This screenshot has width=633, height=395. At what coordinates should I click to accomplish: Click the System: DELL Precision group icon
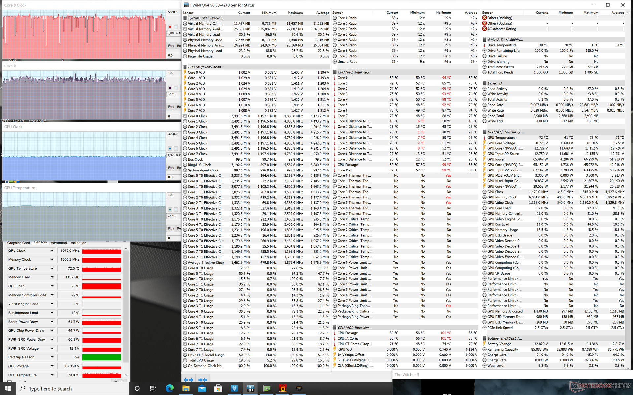pyautogui.click(x=185, y=18)
